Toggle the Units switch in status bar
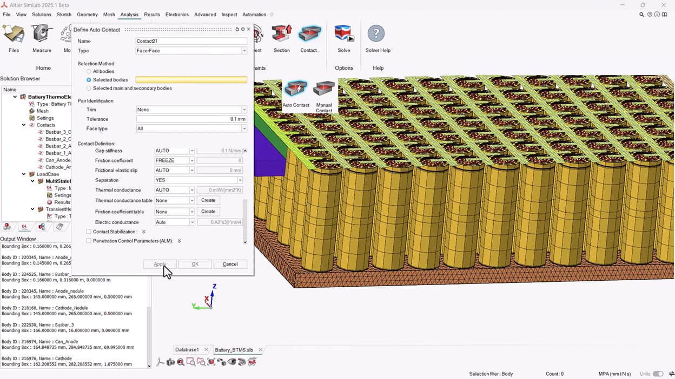The image size is (675, 379). coord(658,374)
